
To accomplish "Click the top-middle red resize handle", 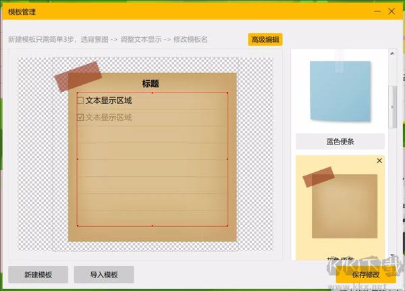I will pos(152,92).
